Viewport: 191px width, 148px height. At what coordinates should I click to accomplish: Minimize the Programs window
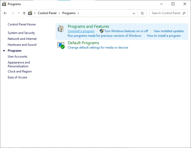[x=161, y=4]
